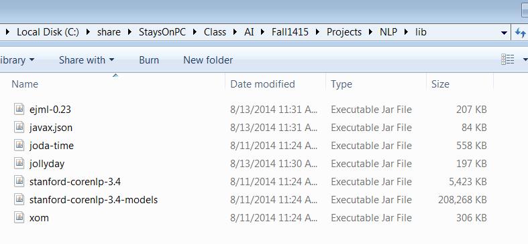Image resolution: width=528 pixels, height=244 pixels.
Task: Select the ejml-0.23 jar file icon
Action: point(19,109)
